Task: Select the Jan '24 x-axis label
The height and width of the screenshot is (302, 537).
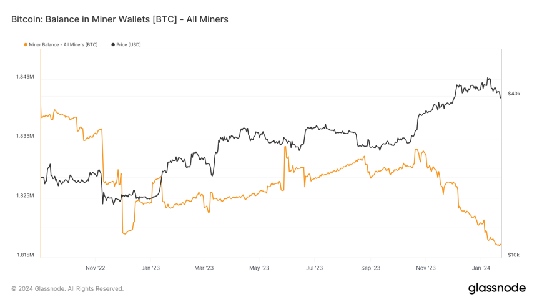Action: pyautogui.click(x=481, y=268)
